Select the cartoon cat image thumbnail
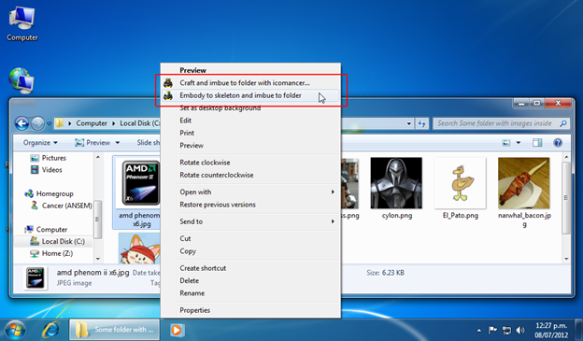 tap(139, 249)
